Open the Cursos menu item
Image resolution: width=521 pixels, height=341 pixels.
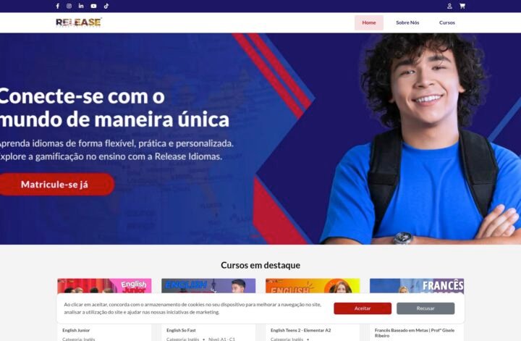pos(447,22)
